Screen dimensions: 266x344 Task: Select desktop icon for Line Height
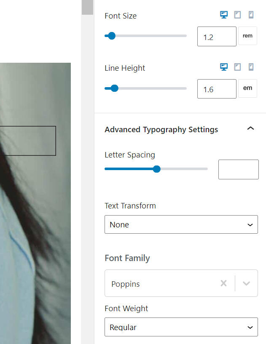[224, 67]
